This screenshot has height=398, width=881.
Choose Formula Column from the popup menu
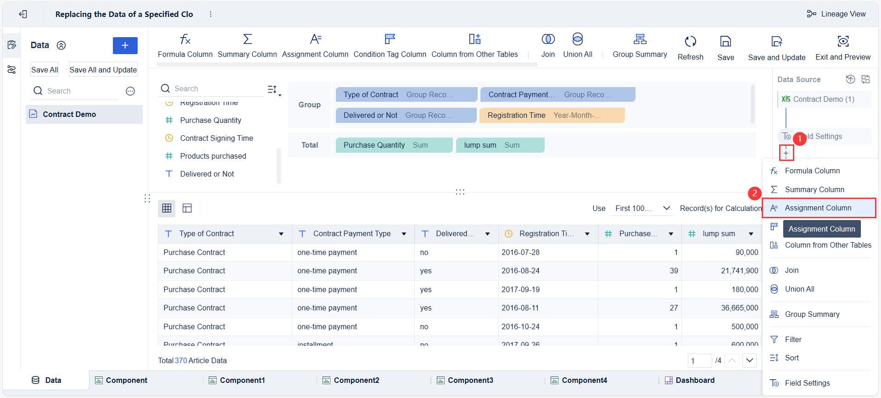pos(819,171)
